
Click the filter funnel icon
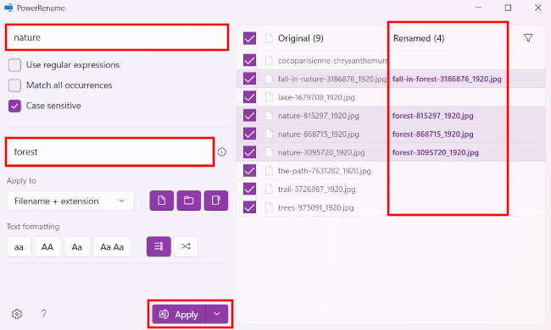(528, 38)
